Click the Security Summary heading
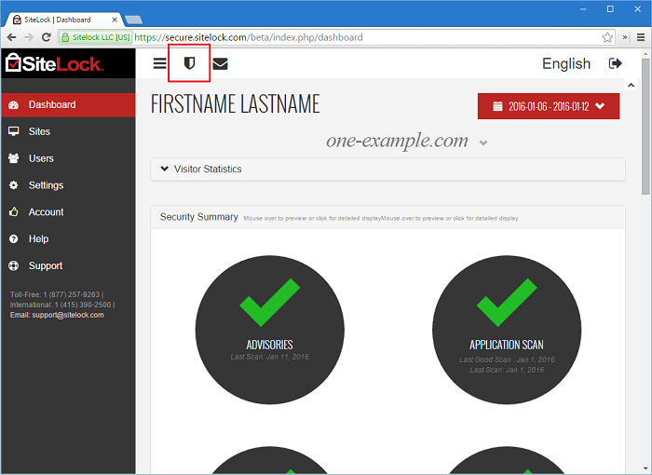This screenshot has width=652, height=475. [198, 217]
